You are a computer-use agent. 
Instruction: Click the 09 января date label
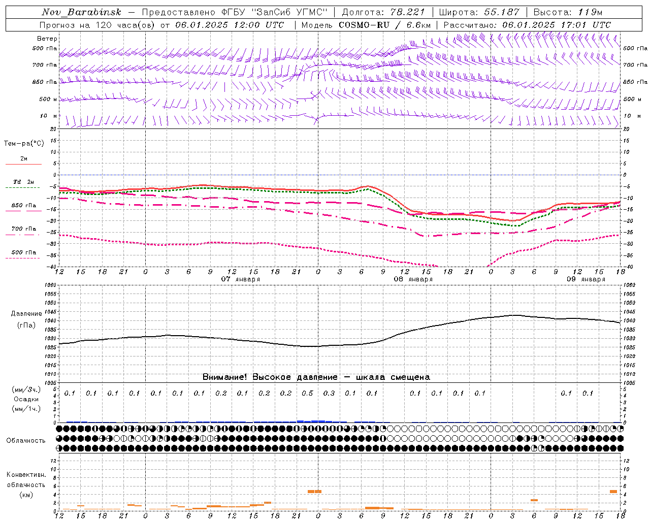pos(586,279)
